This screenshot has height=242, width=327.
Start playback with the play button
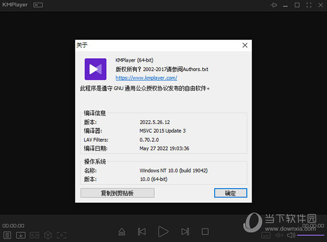[x=163, y=231]
